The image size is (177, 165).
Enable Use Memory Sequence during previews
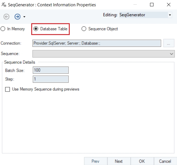[x=7, y=89]
